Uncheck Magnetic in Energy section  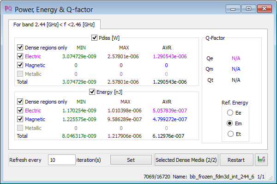(20, 119)
